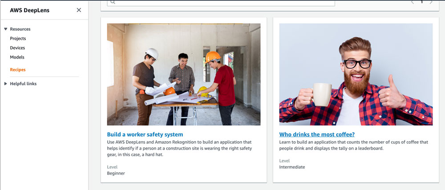This screenshot has height=190, width=445.
Task: Collapse the Resources section triangle
Action: click(x=6, y=29)
